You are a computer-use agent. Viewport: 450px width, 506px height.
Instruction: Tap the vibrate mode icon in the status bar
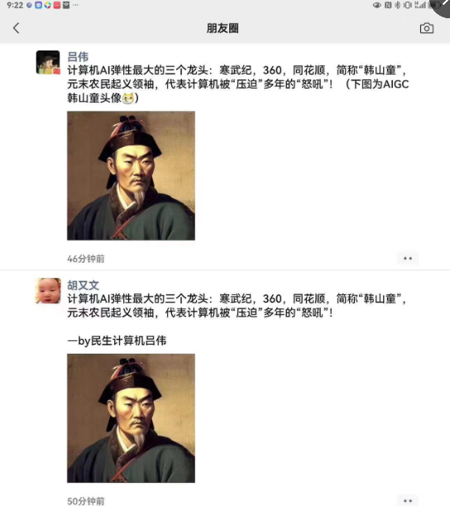(x=408, y=5)
